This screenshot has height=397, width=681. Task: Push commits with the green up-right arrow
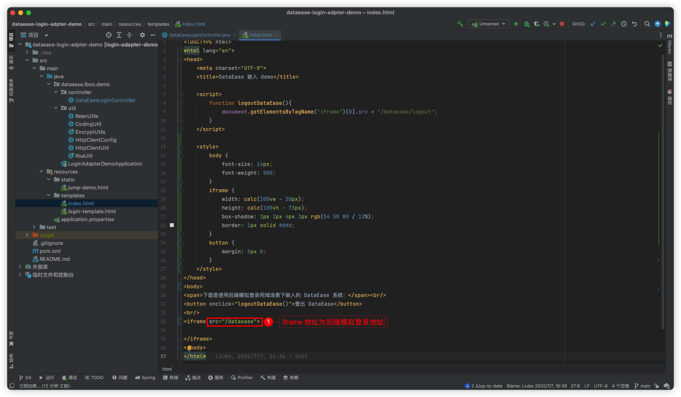pyautogui.click(x=613, y=24)
